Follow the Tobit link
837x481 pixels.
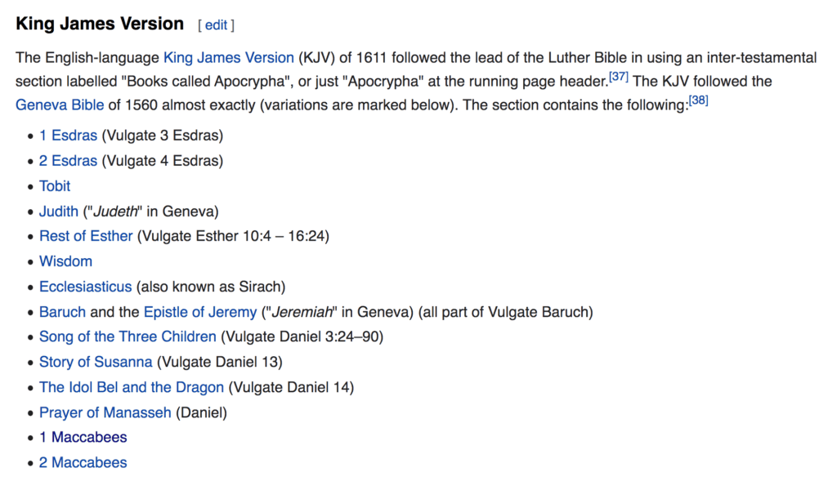pos(55,186)
